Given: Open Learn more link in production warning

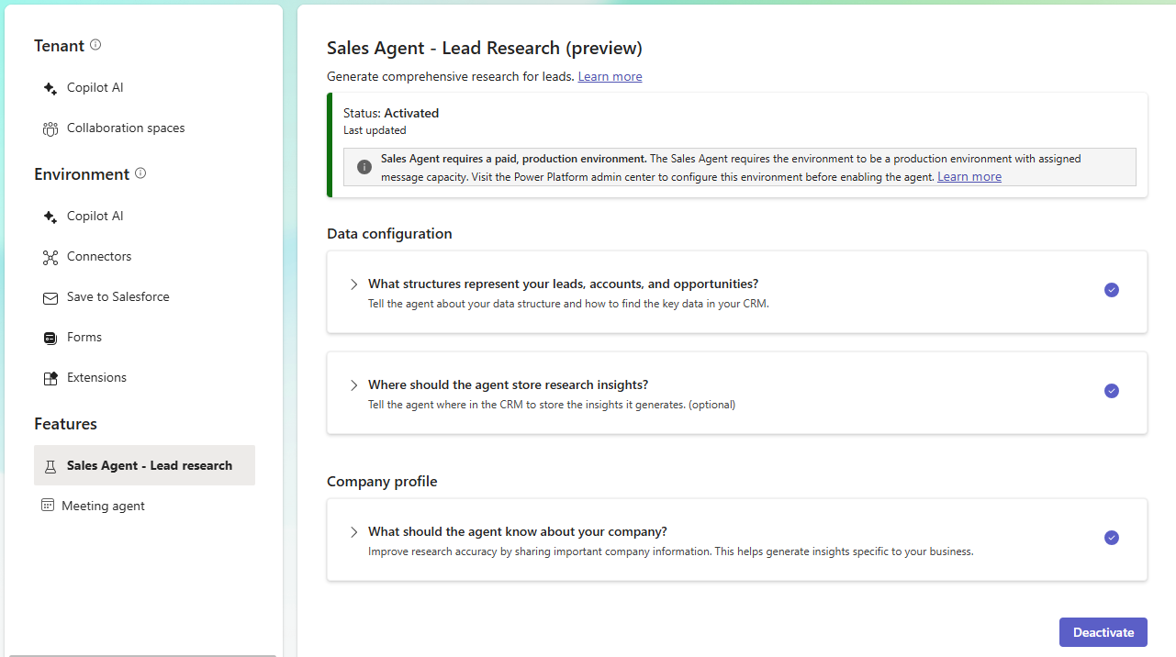Looking at the screenshot, I should tap(969, 177).
